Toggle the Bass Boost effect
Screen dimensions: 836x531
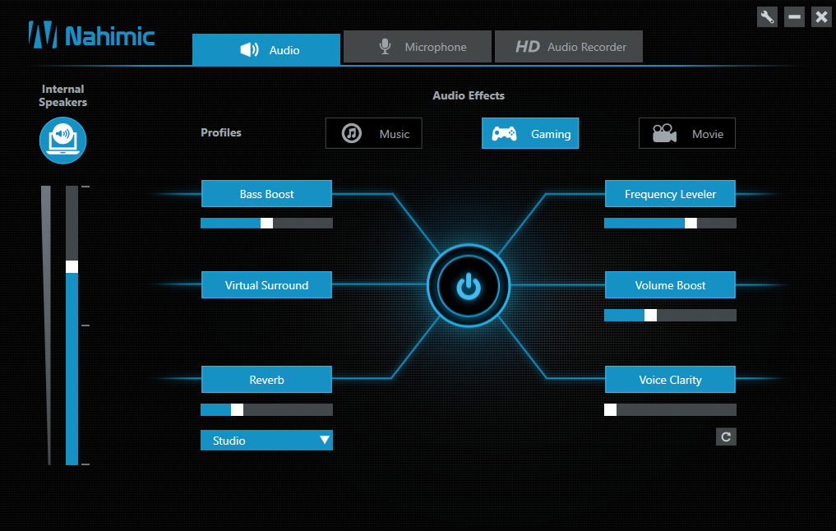[266, 193]
